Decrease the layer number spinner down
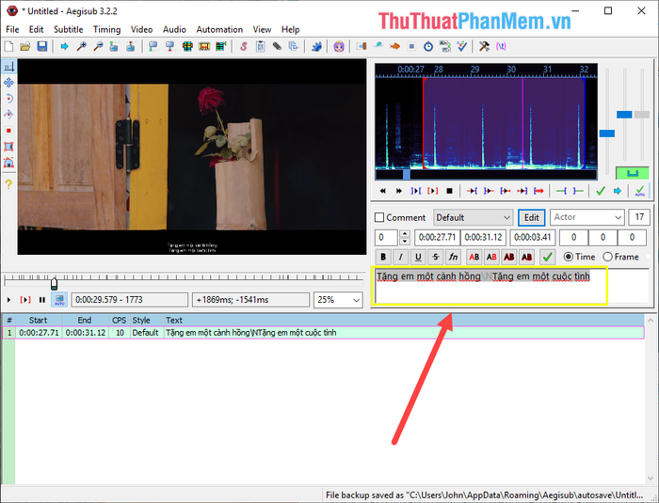Screen dimensions: 659x503 pyautogui.click(x=404, y=242)
